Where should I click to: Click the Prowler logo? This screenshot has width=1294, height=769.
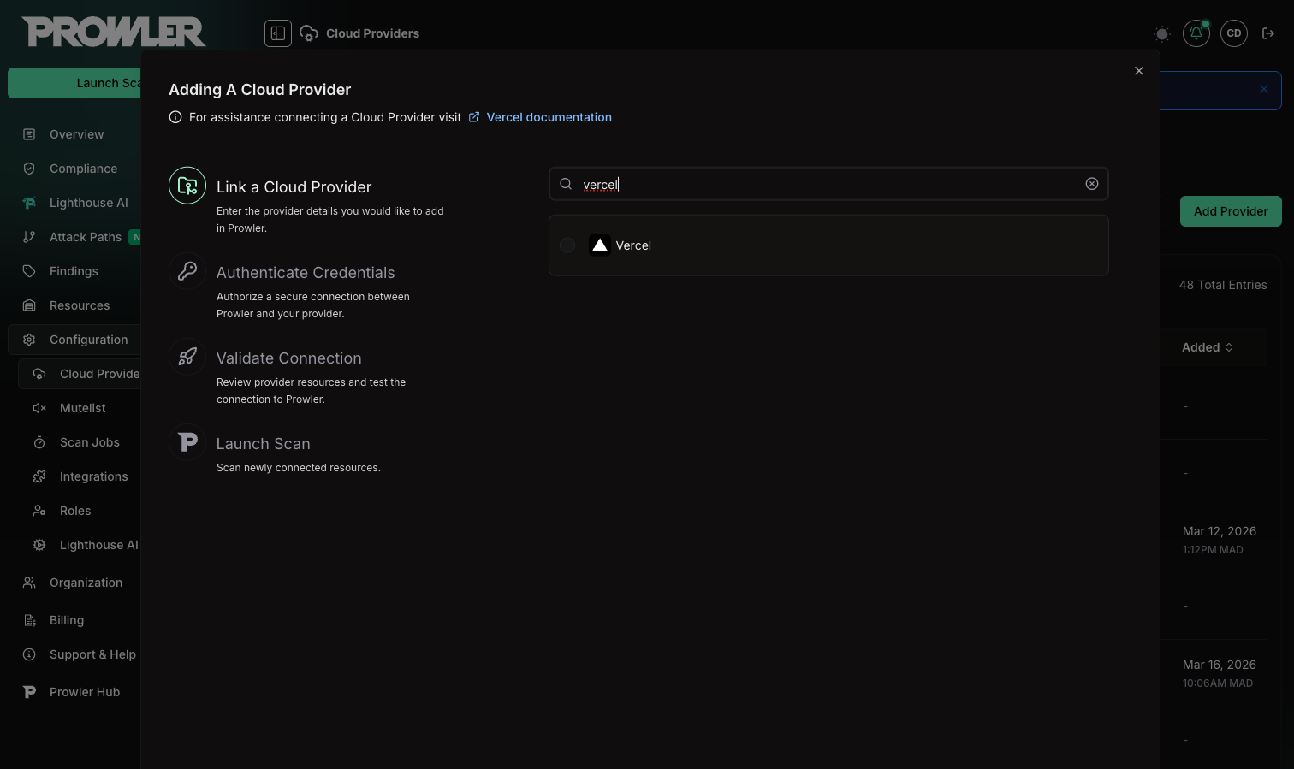click(114, 32)
